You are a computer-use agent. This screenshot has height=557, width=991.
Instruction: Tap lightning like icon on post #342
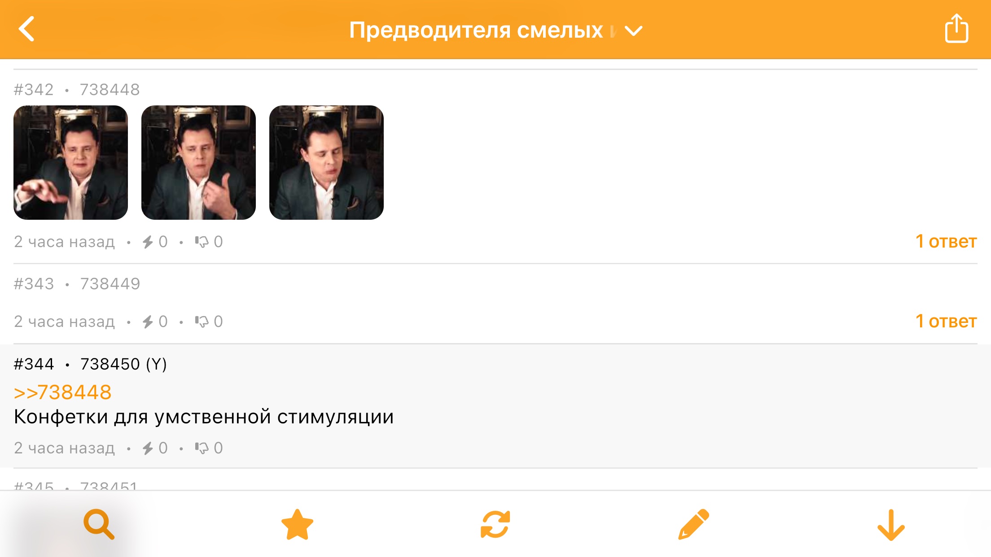coord(148,242)
